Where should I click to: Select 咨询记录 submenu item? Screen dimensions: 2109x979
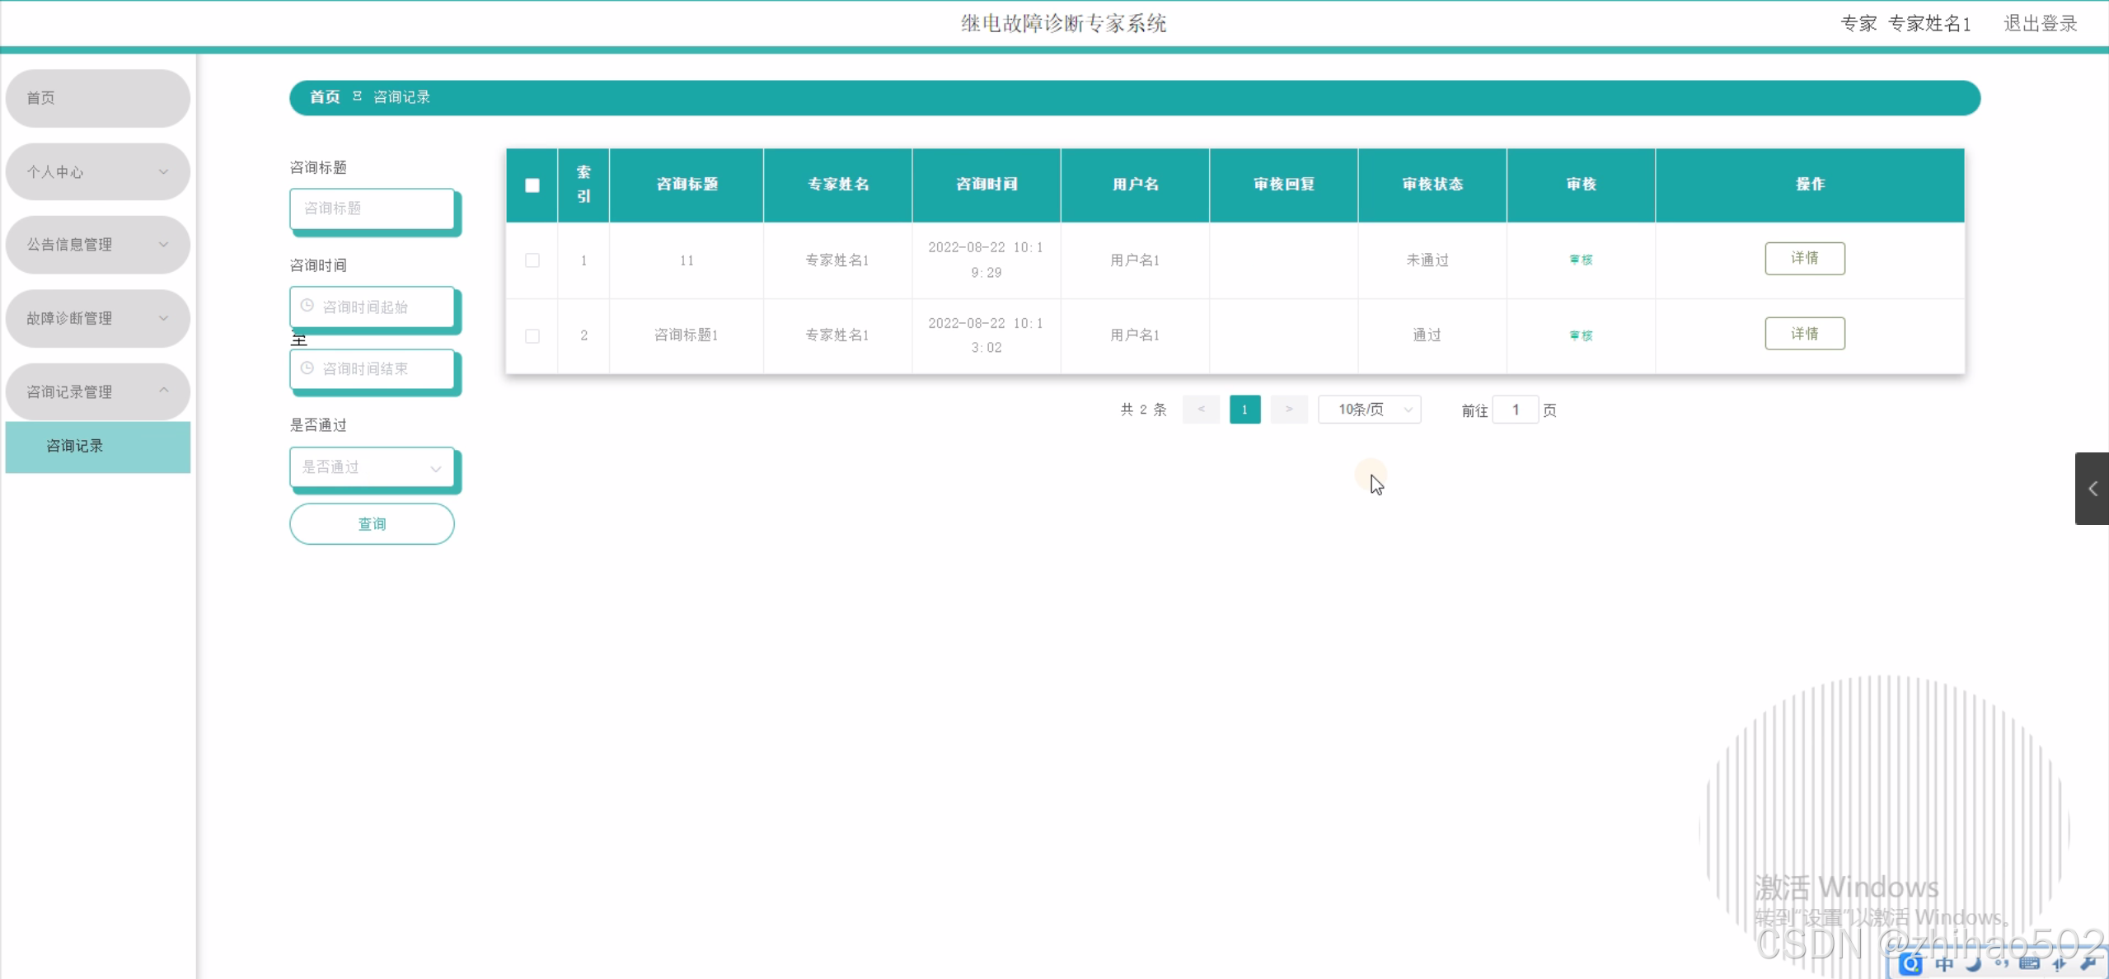click(x=97, y=447)
